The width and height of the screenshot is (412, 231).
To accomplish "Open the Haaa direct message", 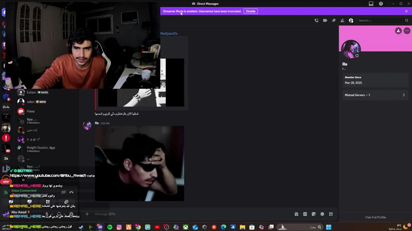I will [x=47, y=111].
